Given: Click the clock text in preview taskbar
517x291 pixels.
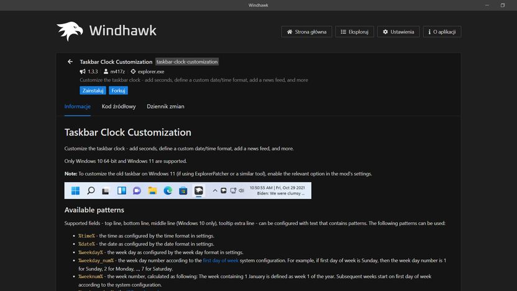Looking at the screenshot, I should 277,190.
